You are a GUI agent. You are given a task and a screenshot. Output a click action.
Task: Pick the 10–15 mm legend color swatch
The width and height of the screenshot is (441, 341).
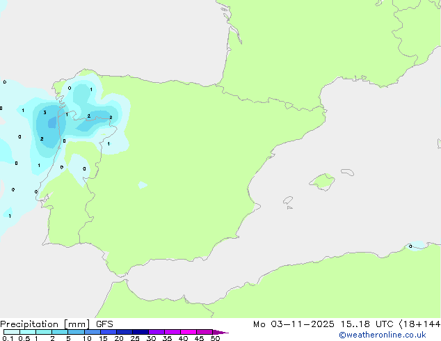click(93, 332)
